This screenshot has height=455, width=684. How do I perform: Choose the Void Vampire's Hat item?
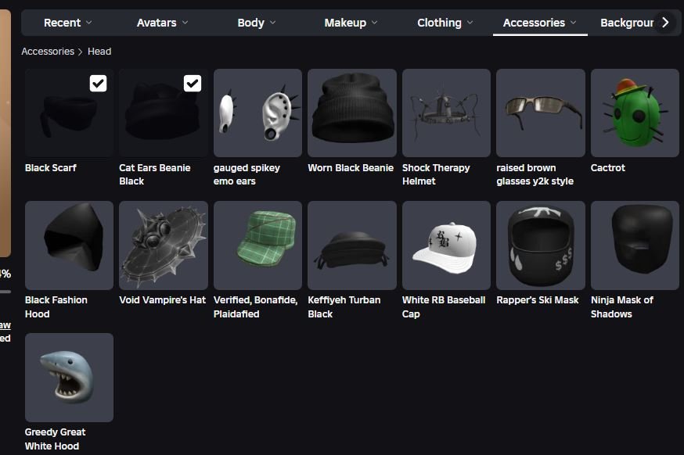pyautogui.click(x=164, y=245)
